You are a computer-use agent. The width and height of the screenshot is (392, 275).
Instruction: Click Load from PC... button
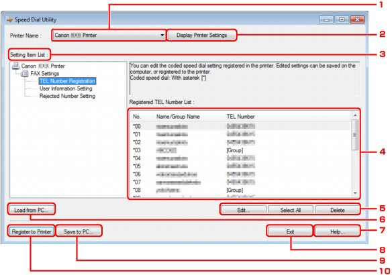click(x=32, y=210)
